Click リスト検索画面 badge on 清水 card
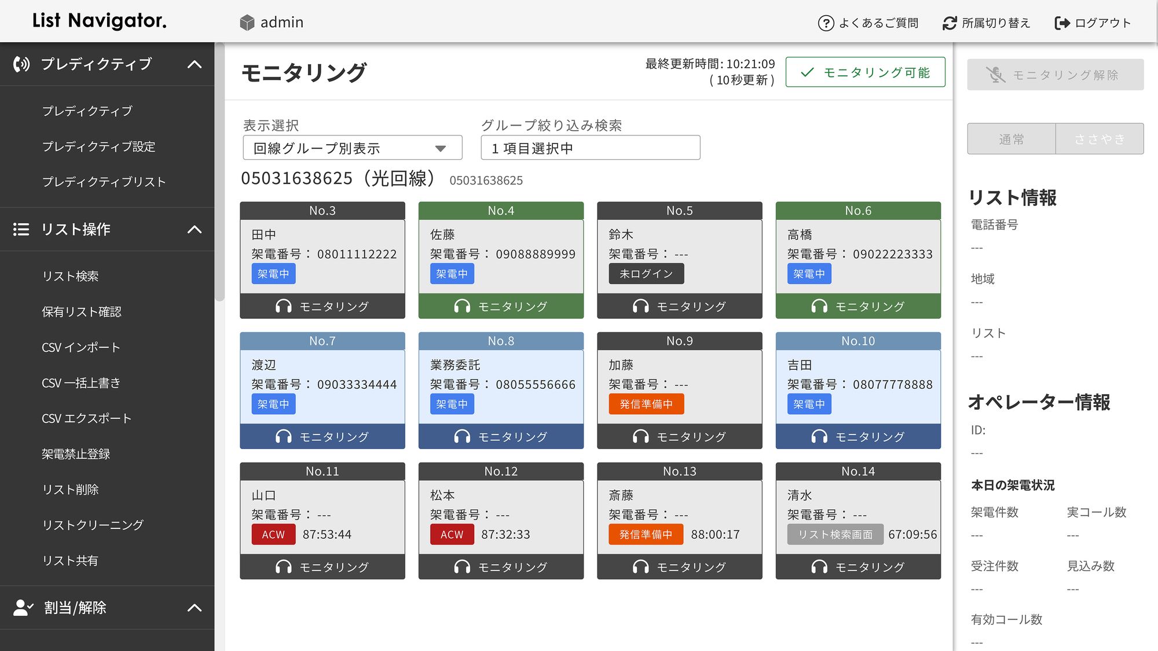This screenshot has width=1158, height=651. pos(835,534)
